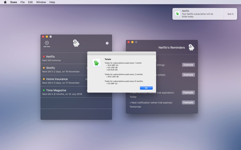Click '10.0 GBP (£)' monthly total entry
Viewport: 241px width, 150px height.
113,65
